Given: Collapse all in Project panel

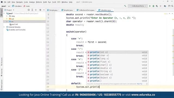Looking at the screenshot, I should coord(36,10).
